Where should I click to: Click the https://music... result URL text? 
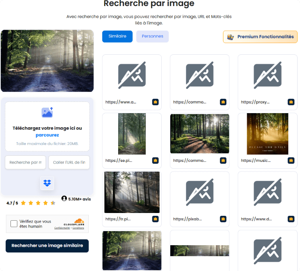click(256, 161)
